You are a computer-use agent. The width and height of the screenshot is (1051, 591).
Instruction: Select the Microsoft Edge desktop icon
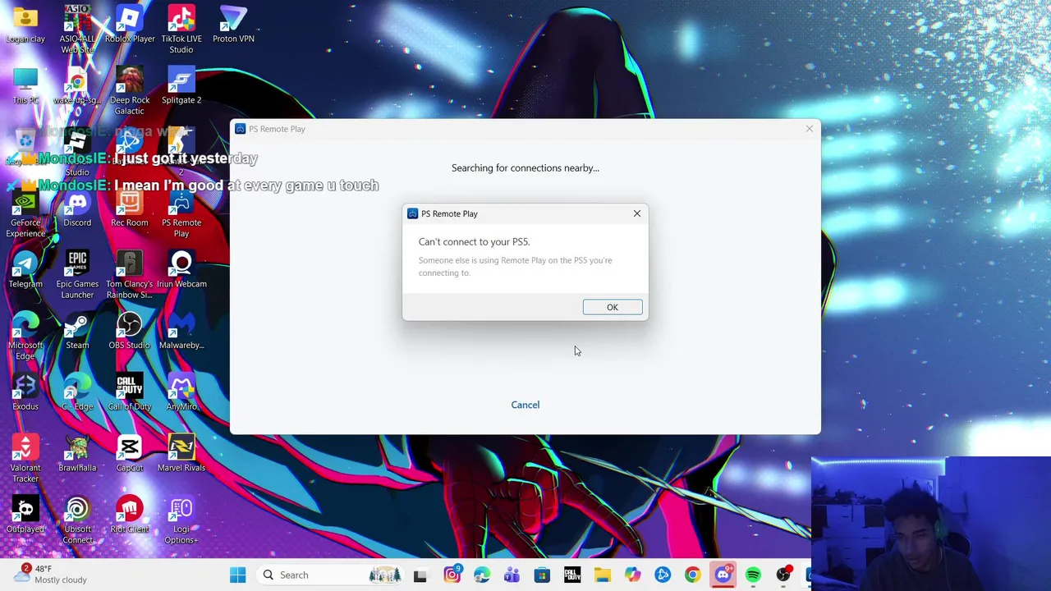click(25, 337)
